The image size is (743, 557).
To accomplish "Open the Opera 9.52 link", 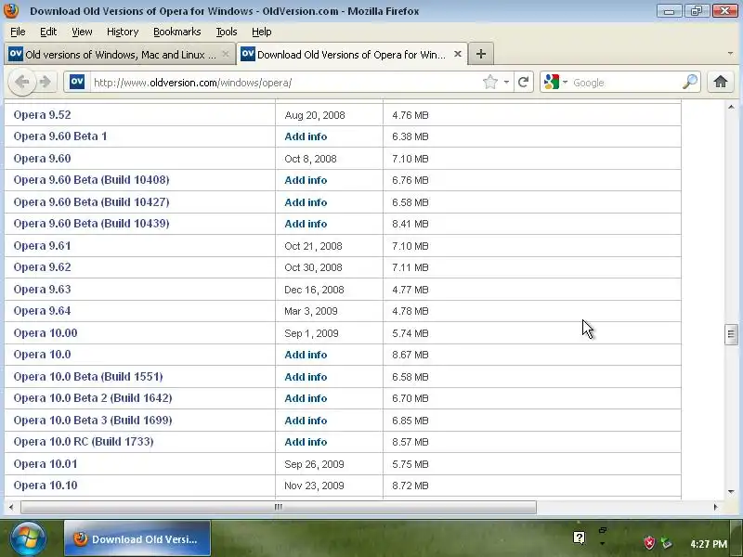I will (42, 114).
